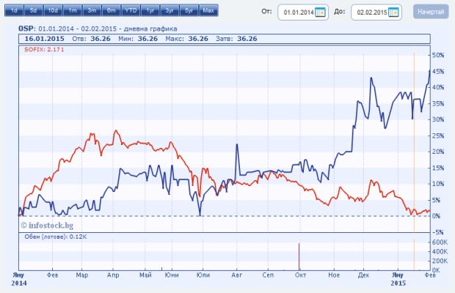Click the date 16.01.2015 in info bar

pos(44,39)
